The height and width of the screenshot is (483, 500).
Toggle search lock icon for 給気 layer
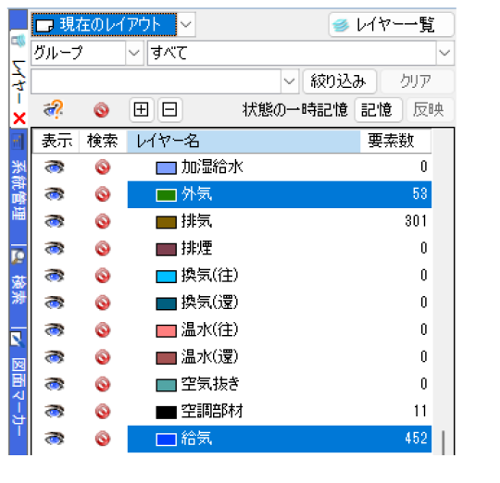tap(103, 439)
